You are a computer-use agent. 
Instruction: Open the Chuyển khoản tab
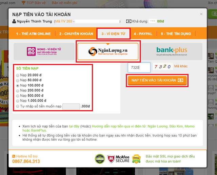pos(76,34)
